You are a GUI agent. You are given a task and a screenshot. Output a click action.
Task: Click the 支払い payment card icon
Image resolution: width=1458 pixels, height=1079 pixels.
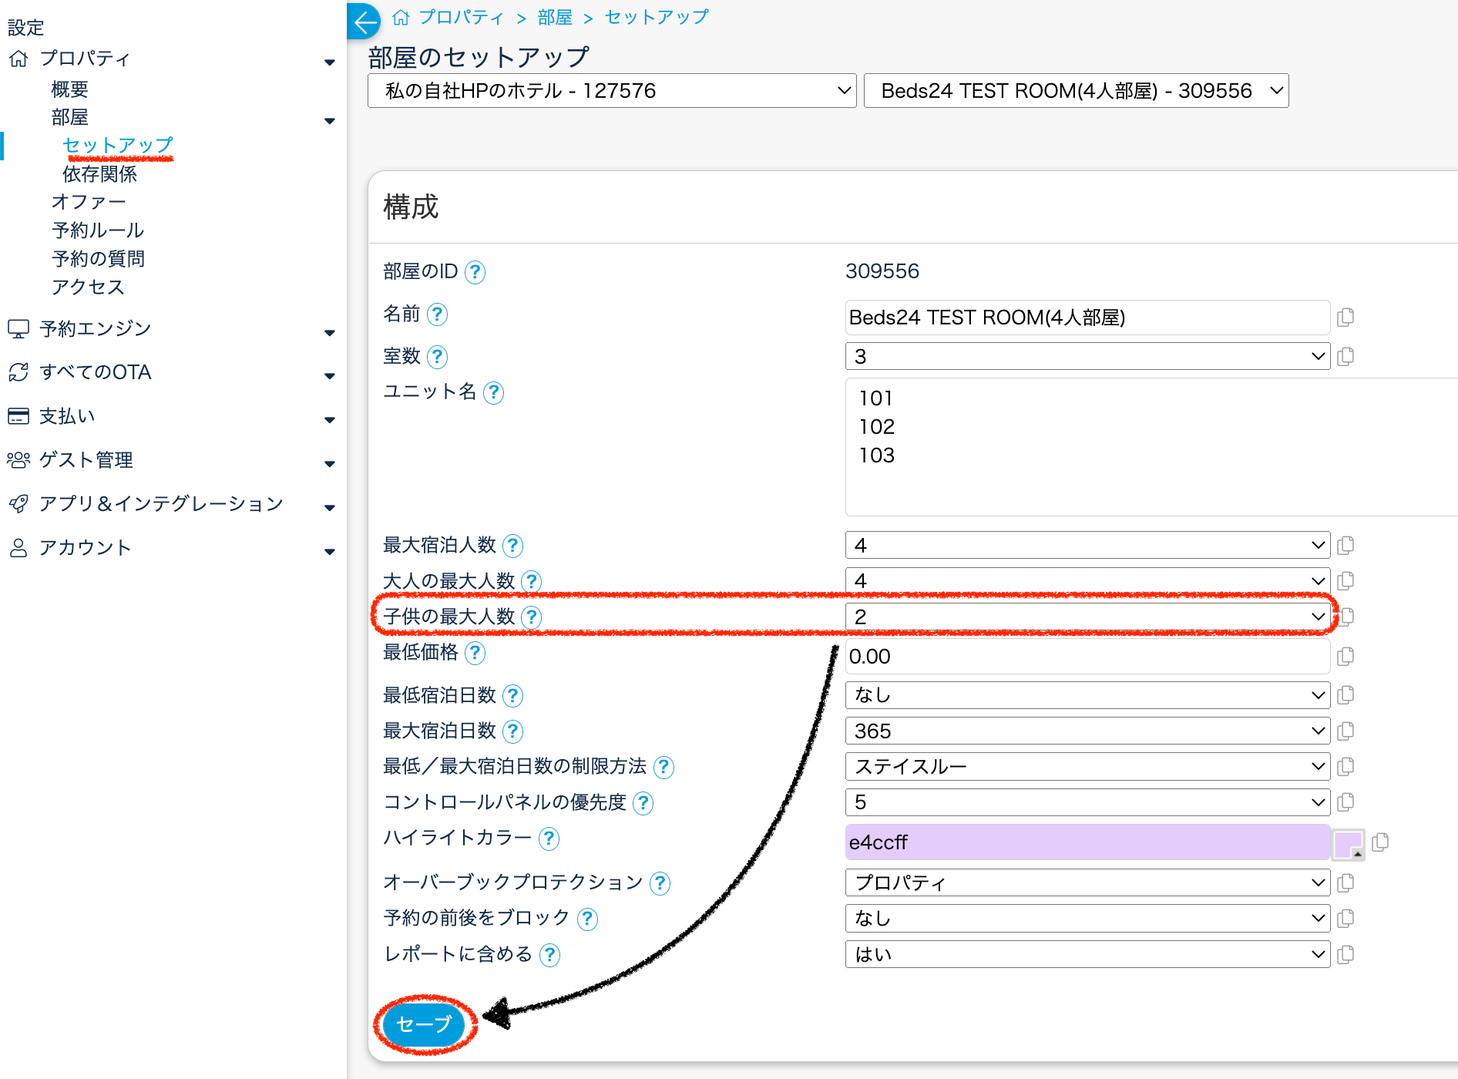click(18, 416)
